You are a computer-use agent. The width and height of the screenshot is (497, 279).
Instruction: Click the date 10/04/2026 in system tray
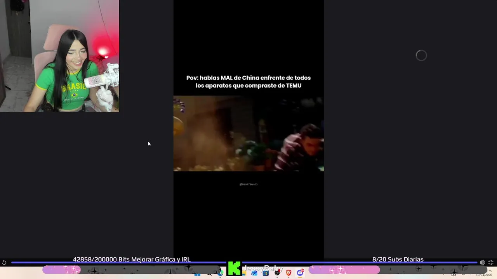484,275
